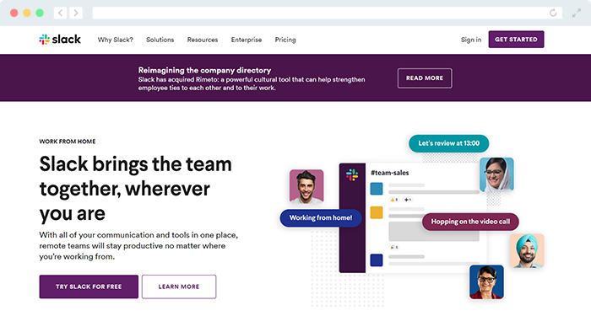Click the Reimagining the company directory heading
The width and height of the screenshot is (591, 316).
click(x=204, y=70)
